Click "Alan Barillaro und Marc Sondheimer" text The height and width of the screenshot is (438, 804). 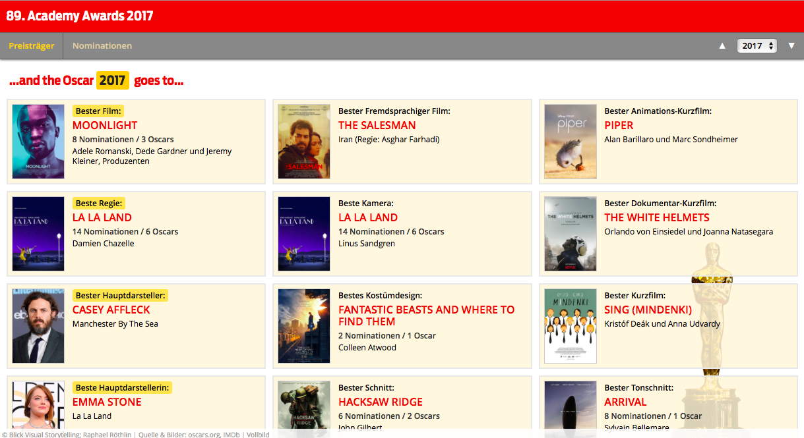click(671, 140)
